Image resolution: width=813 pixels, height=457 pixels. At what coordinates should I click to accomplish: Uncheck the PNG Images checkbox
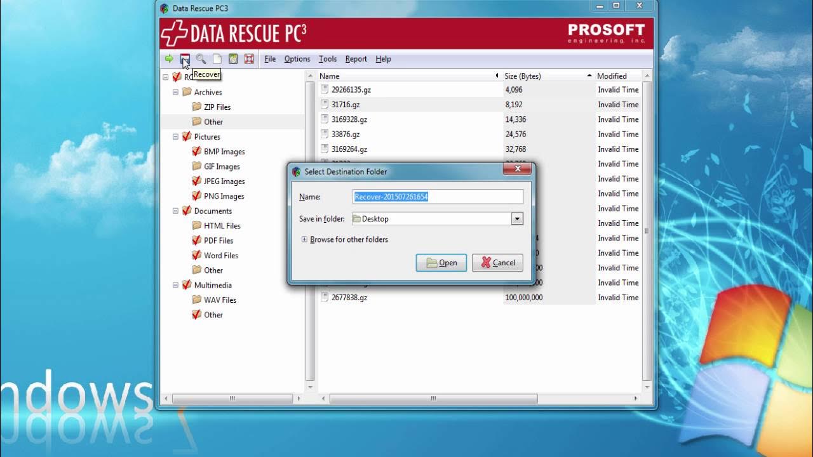click(197, 195)
